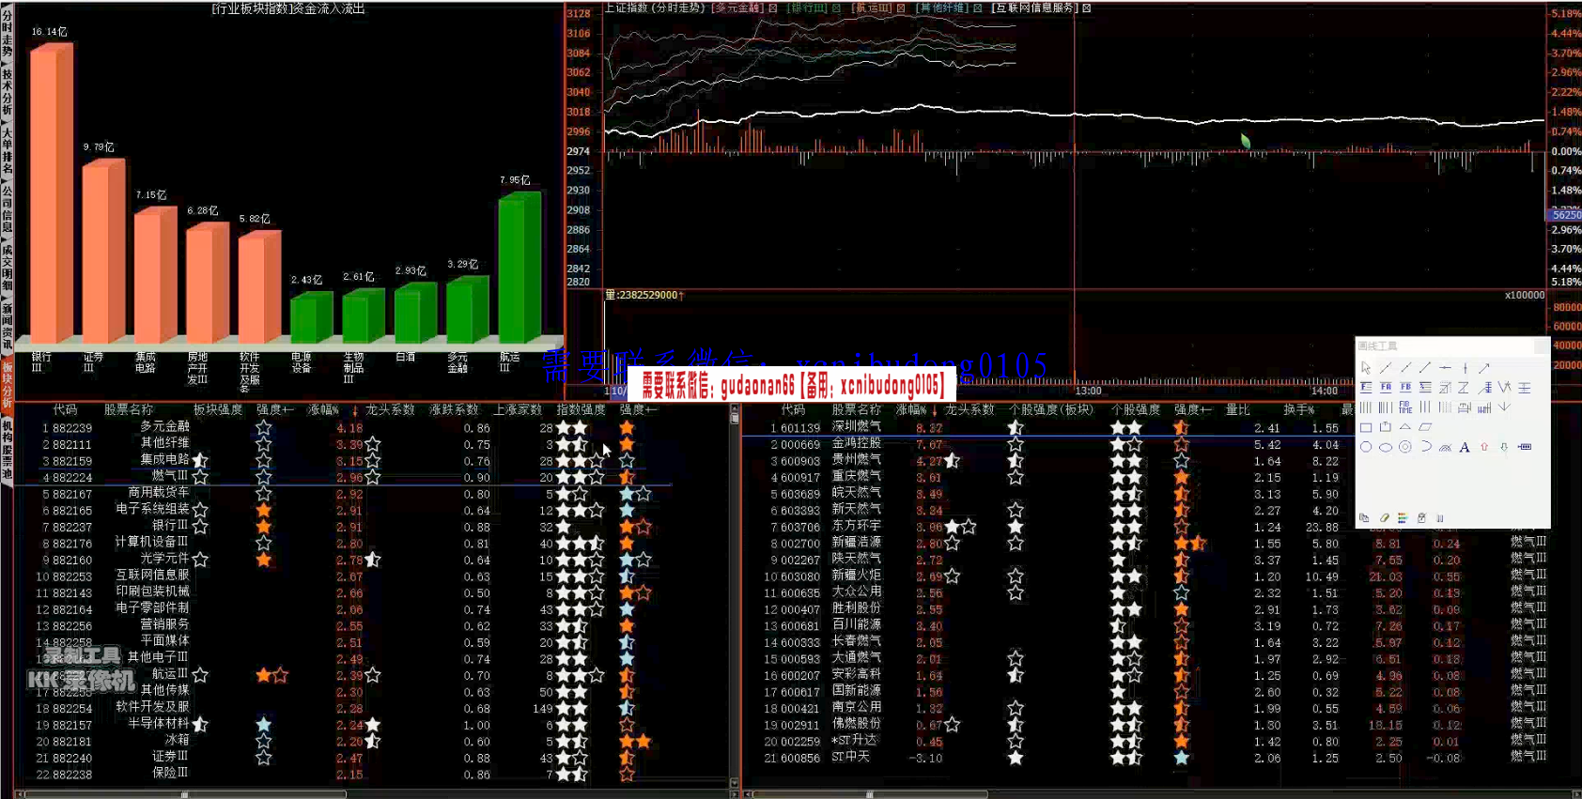Choose the arc drawing tool
Image resolution: width=1582 pixels, height=799 pixels.
[x=1426, y=447]
